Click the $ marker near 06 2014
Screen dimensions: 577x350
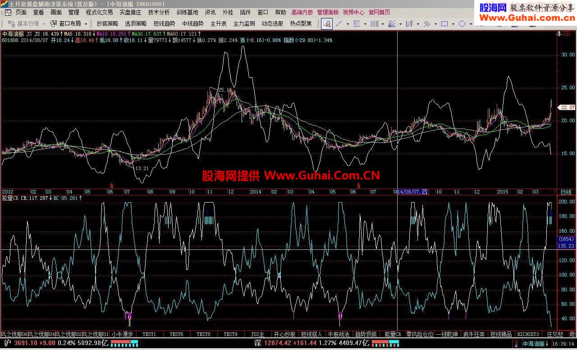click(359, 185)
